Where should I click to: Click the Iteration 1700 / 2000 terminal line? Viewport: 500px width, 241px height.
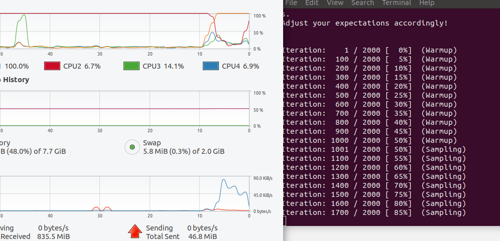[x=374, y=212]
